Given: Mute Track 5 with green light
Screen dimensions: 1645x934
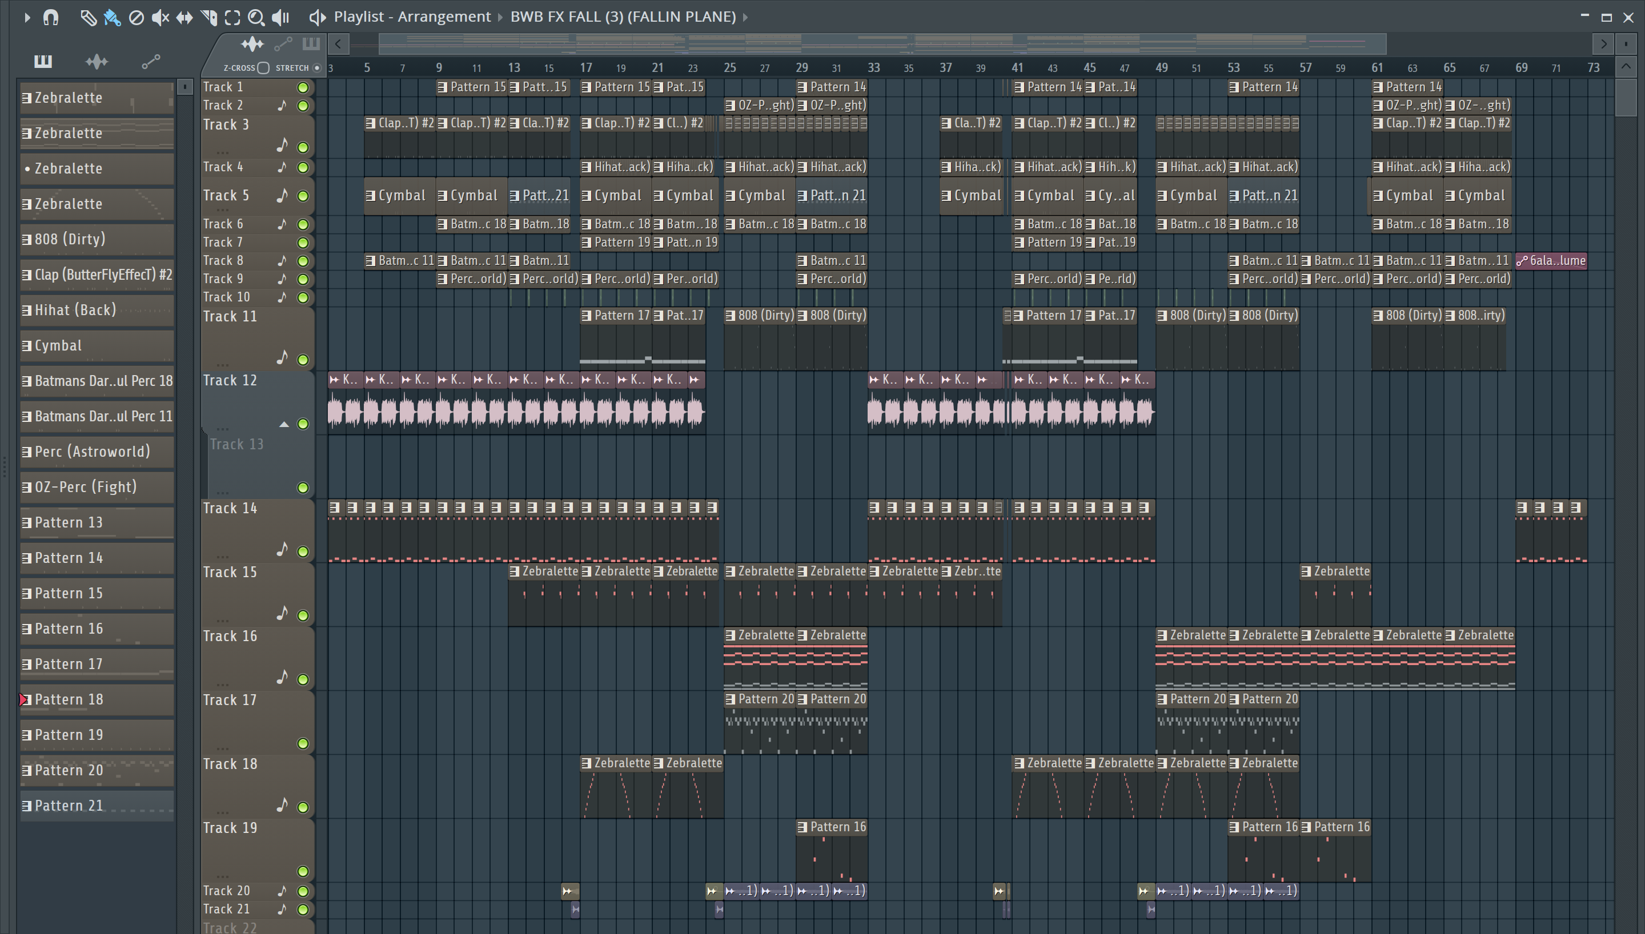Looking at the screenshot, I should click(x=303, y=196).
